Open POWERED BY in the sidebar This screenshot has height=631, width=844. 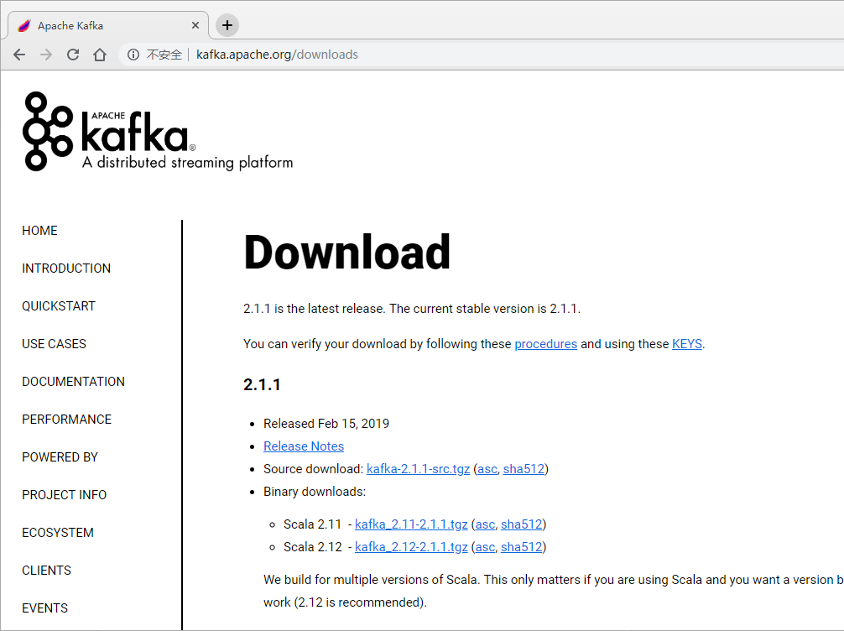[60, 456]
